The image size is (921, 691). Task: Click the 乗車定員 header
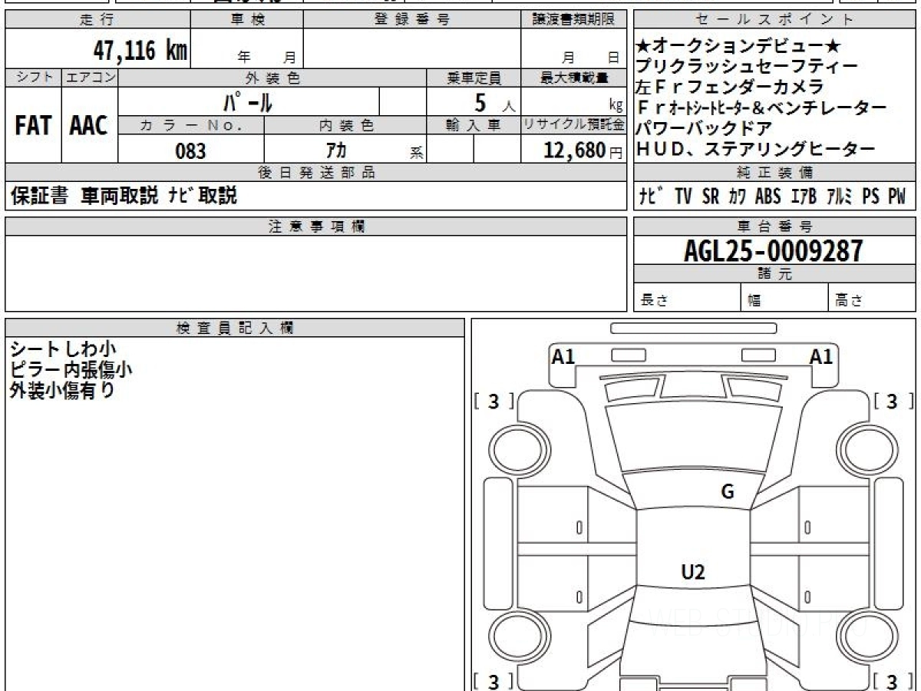(473, 78)
